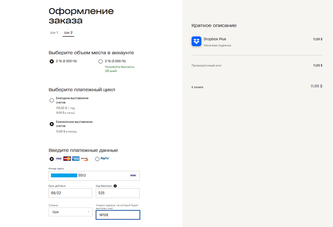Image resolution: width=333 pixels, height=227 pixels.
Task: Click the Mastercard logo icon
Action: click(67, 158)
